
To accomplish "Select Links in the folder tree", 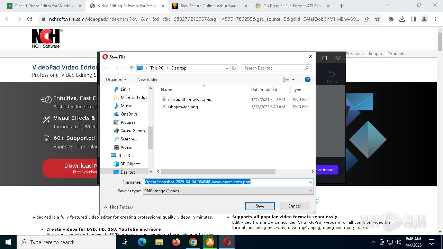I will [125, 89].
